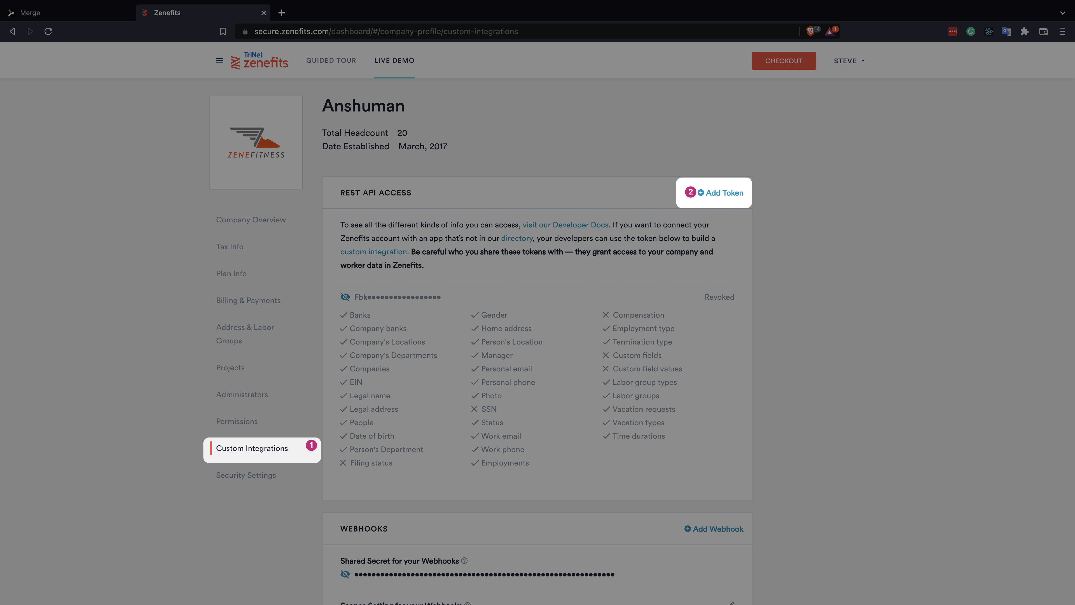Go to Security Settings

(x=246, y=475)
